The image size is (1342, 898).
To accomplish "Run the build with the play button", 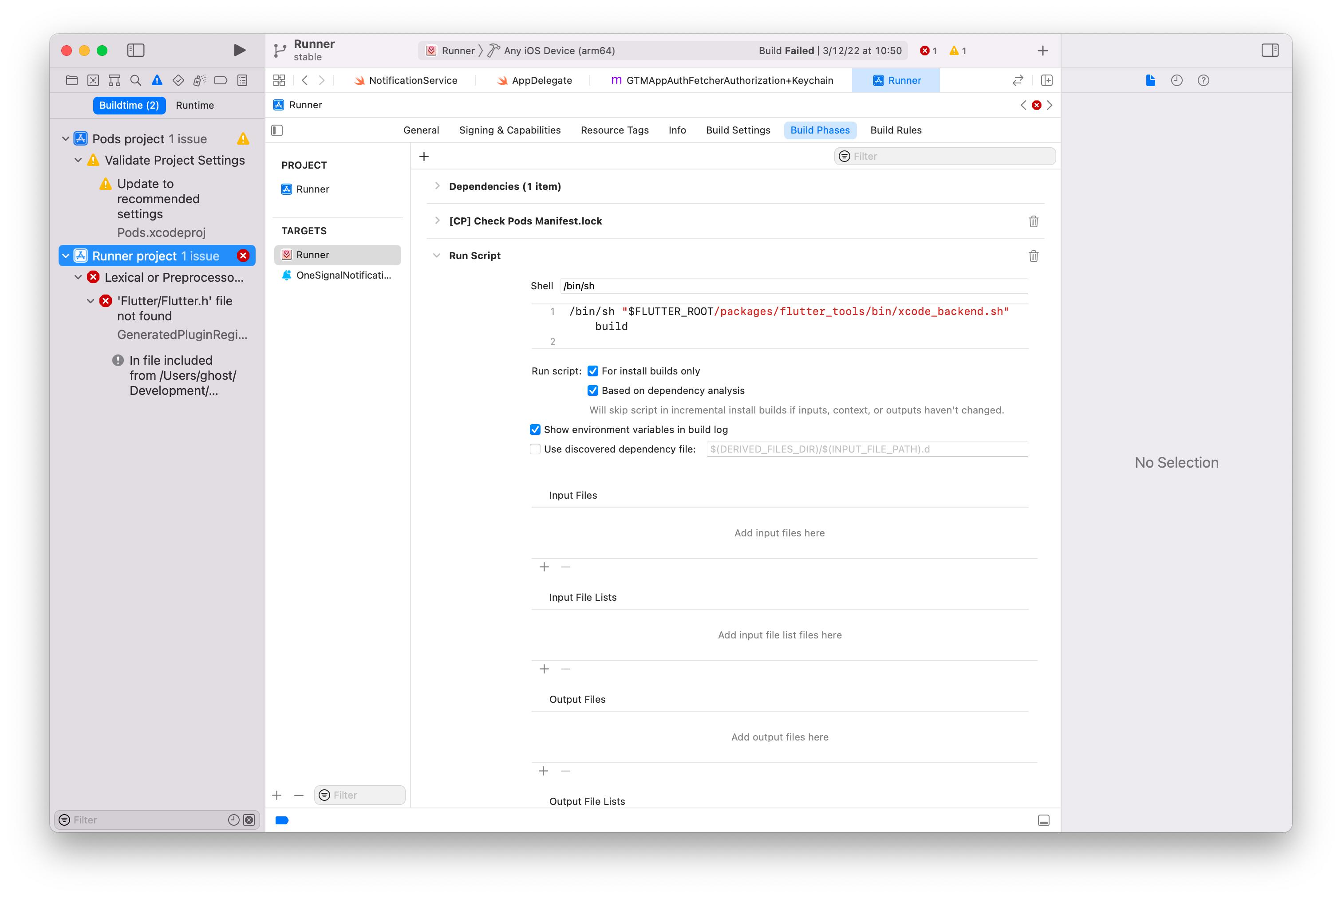I will tap(239, 51).
